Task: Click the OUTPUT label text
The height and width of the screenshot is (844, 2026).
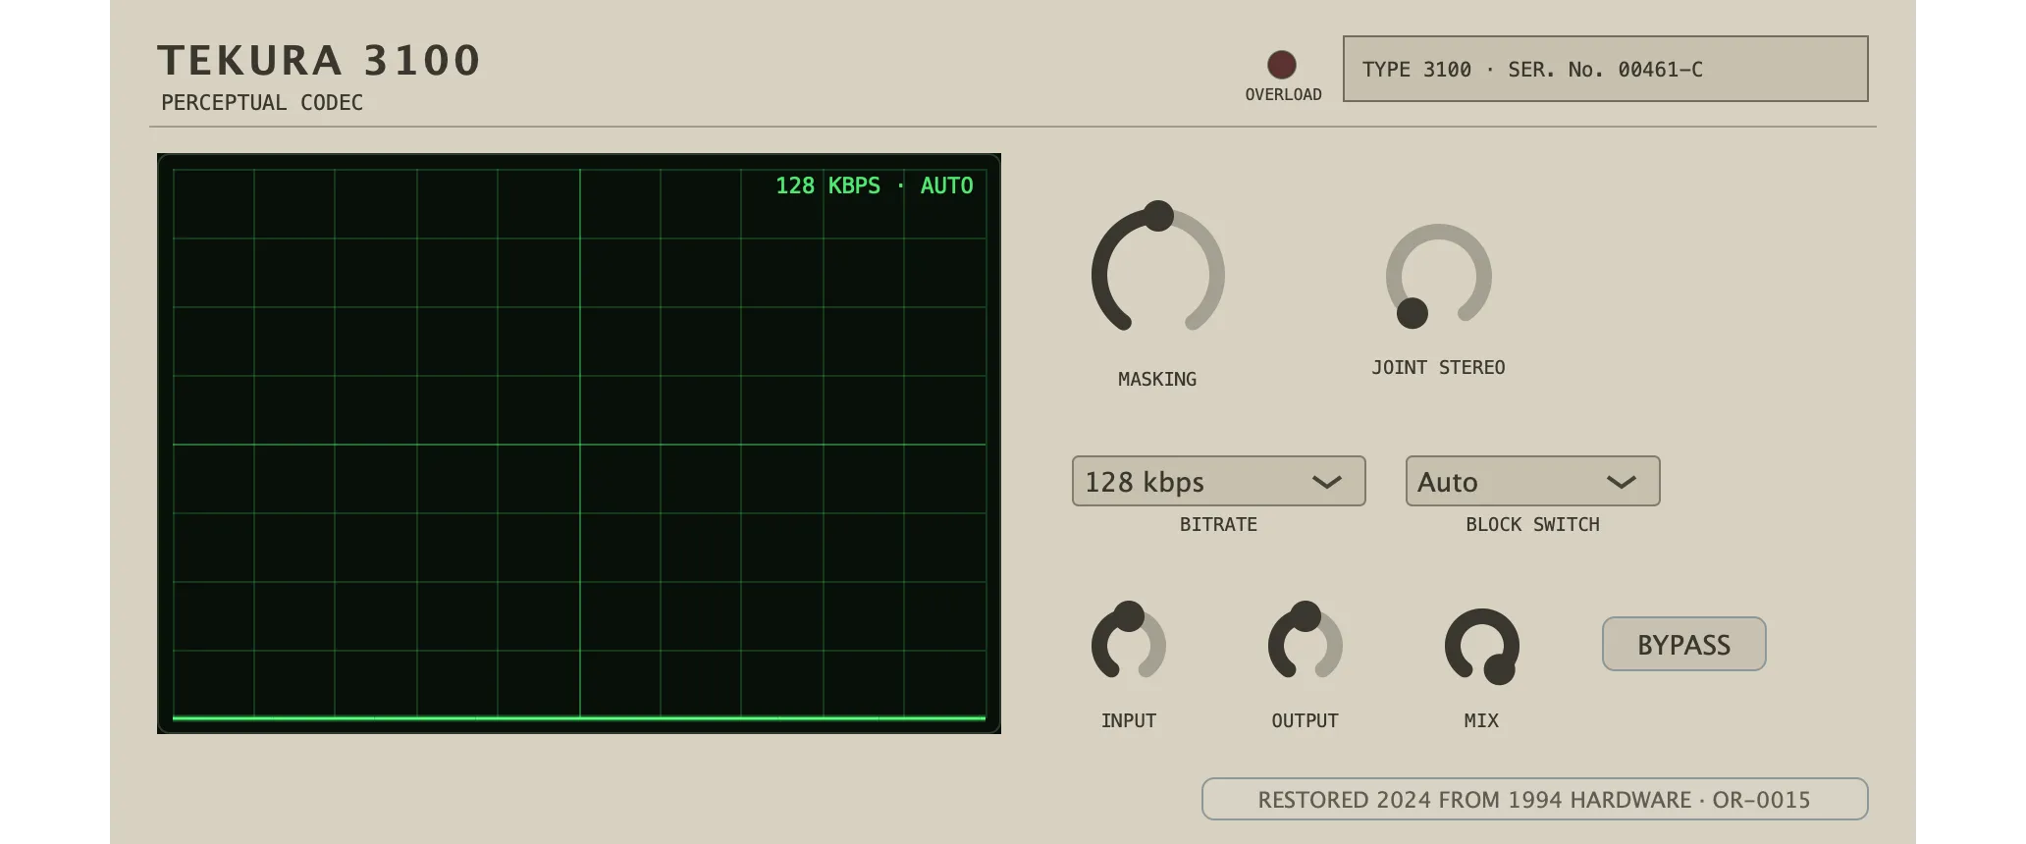Action: (1306, 720)
